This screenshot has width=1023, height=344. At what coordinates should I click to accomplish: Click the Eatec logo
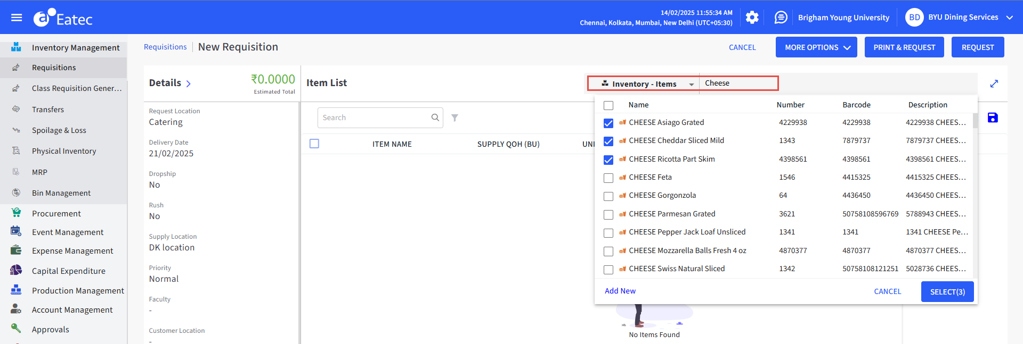63,18
